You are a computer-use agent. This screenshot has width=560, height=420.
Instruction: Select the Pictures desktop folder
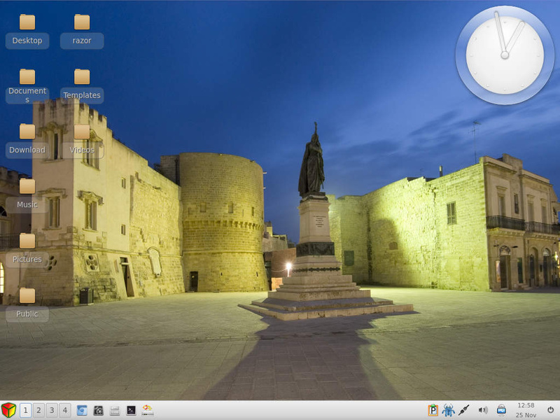27,241
